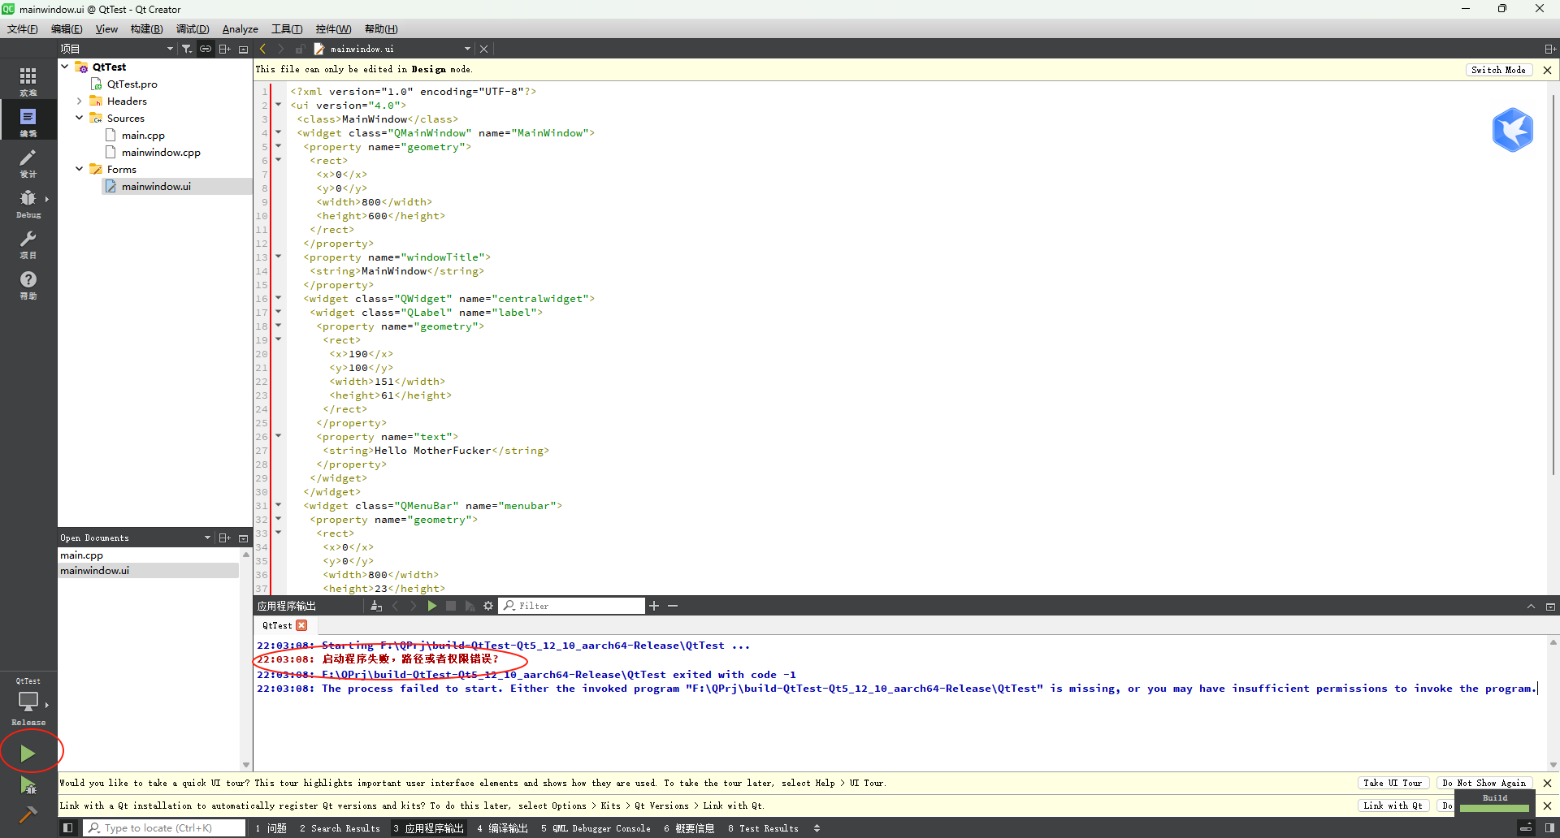Run the project with green play button
Viewport: 1560px width, 838px height.
28,754
